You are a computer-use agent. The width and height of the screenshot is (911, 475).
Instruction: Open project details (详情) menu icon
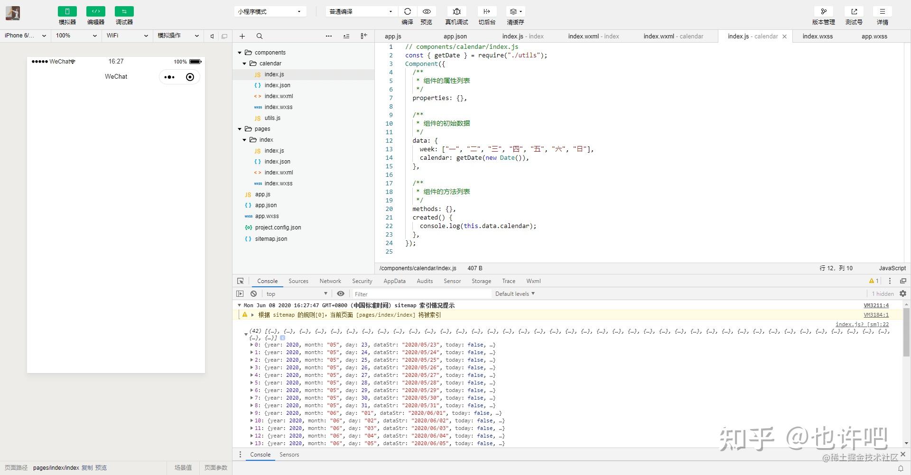[883, 11]
